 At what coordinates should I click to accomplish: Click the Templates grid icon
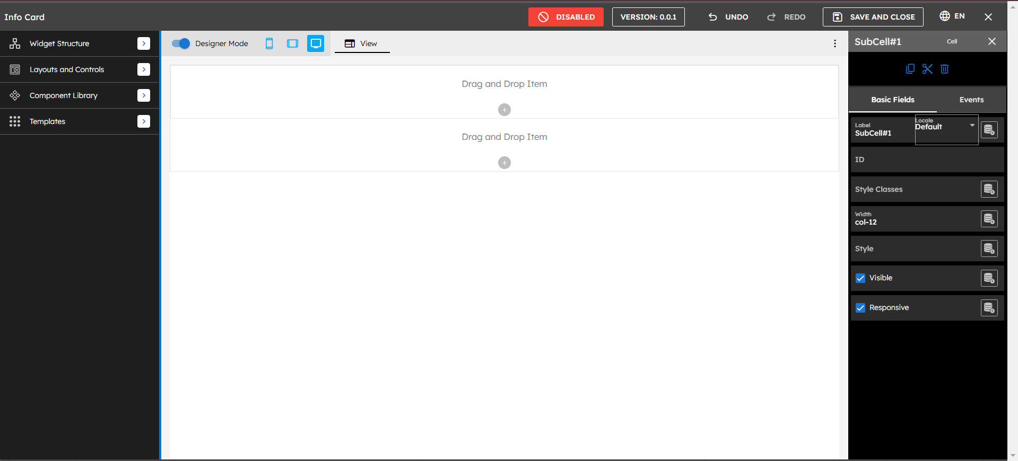click(15, 121)
